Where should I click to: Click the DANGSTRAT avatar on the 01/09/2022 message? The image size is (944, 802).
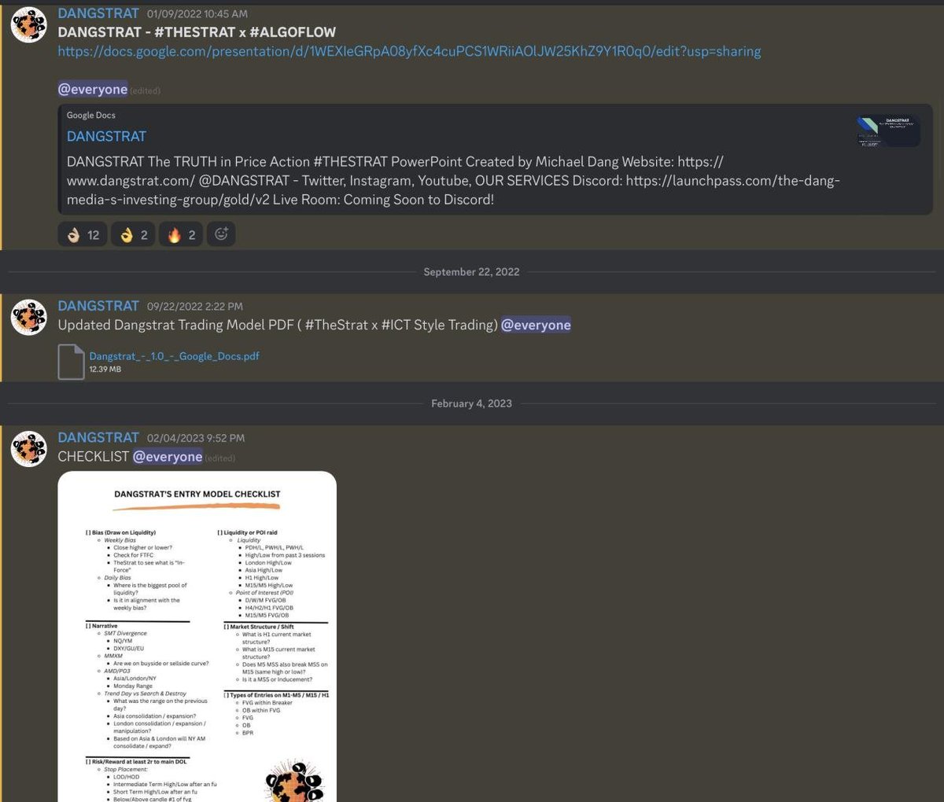[29, 24]
